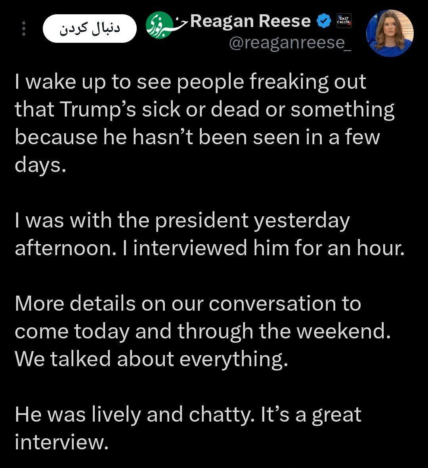
Task: Click the text 'He was lively and chatty.'
Action: tap(135, 415)
